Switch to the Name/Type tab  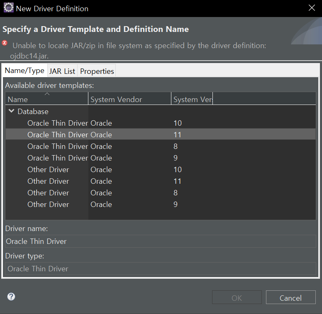pos(24,71)
